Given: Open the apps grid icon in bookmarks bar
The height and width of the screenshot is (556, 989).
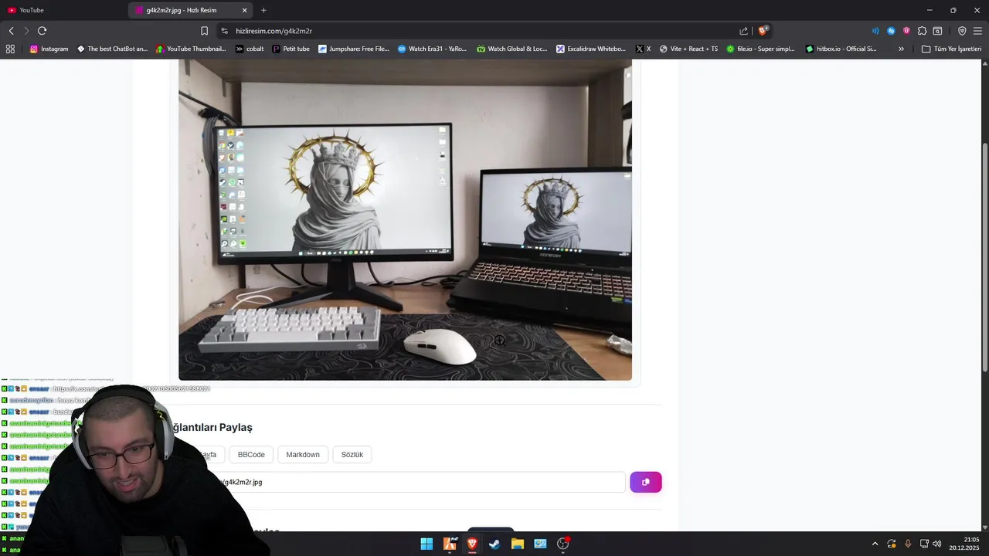Looking at the screenshot, I should click(x=10, y=49).
